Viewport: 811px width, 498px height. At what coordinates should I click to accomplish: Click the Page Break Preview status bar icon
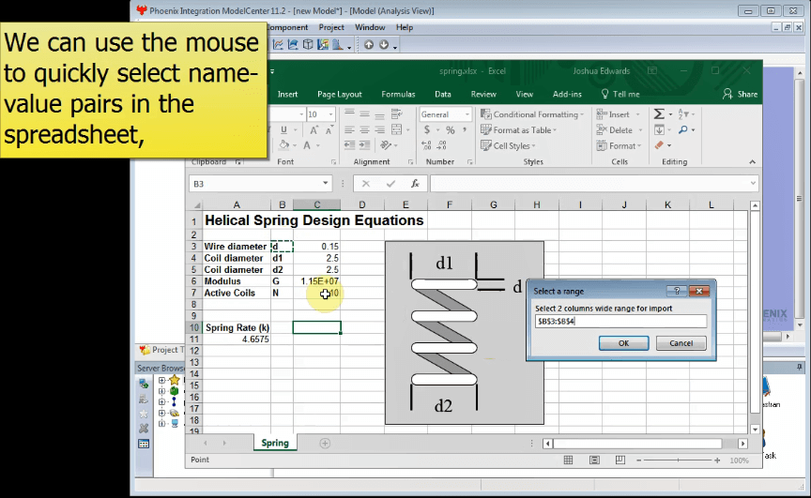point(620,460)
